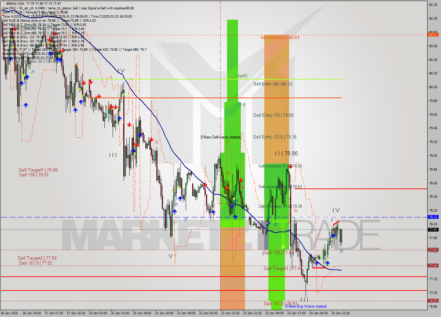Select the green 'Target2' label
The height and width of the screenshot is (317, 441).
pos(240,75)
